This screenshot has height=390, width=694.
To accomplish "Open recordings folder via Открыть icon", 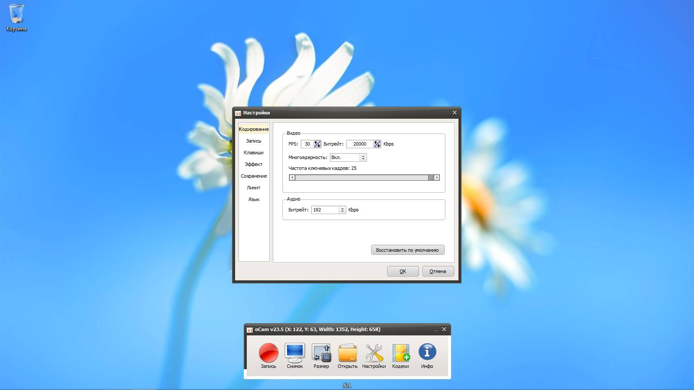I will pos(347,353).
